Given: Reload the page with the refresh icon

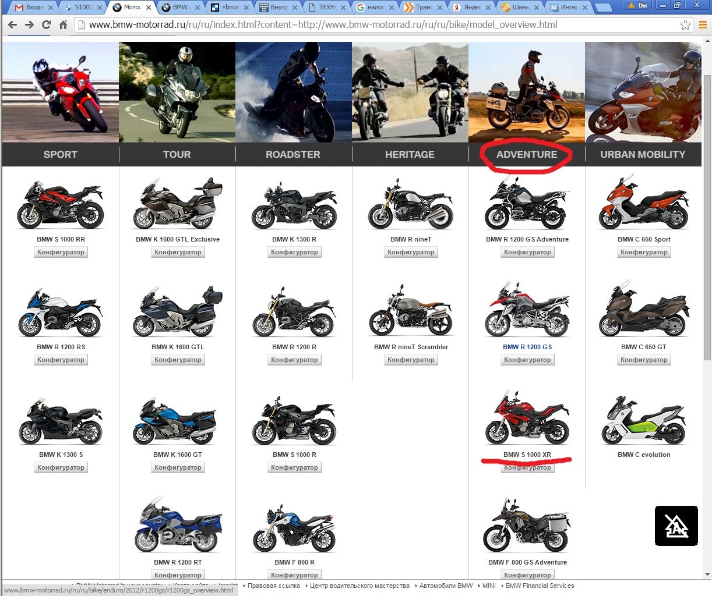Looking at the screenshot, I should coord(46,25).
